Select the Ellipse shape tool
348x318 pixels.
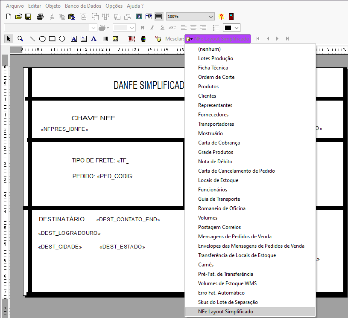pyautogui.click(x=62, y=39)
